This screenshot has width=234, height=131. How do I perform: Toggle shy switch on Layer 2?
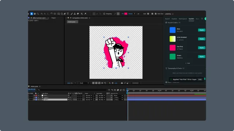pyautogui.click(x=69, y=98)
